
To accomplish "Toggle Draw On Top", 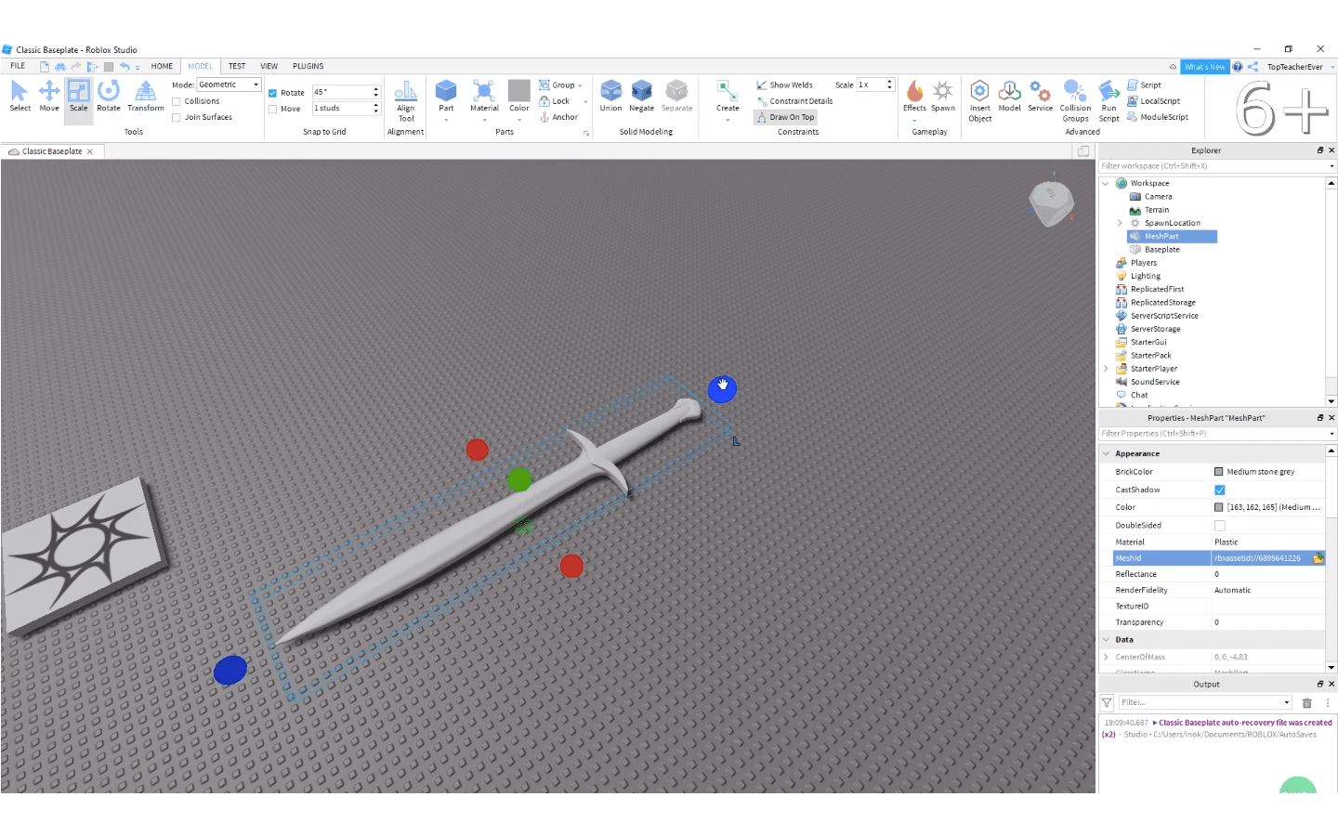I will click(785, 117).
